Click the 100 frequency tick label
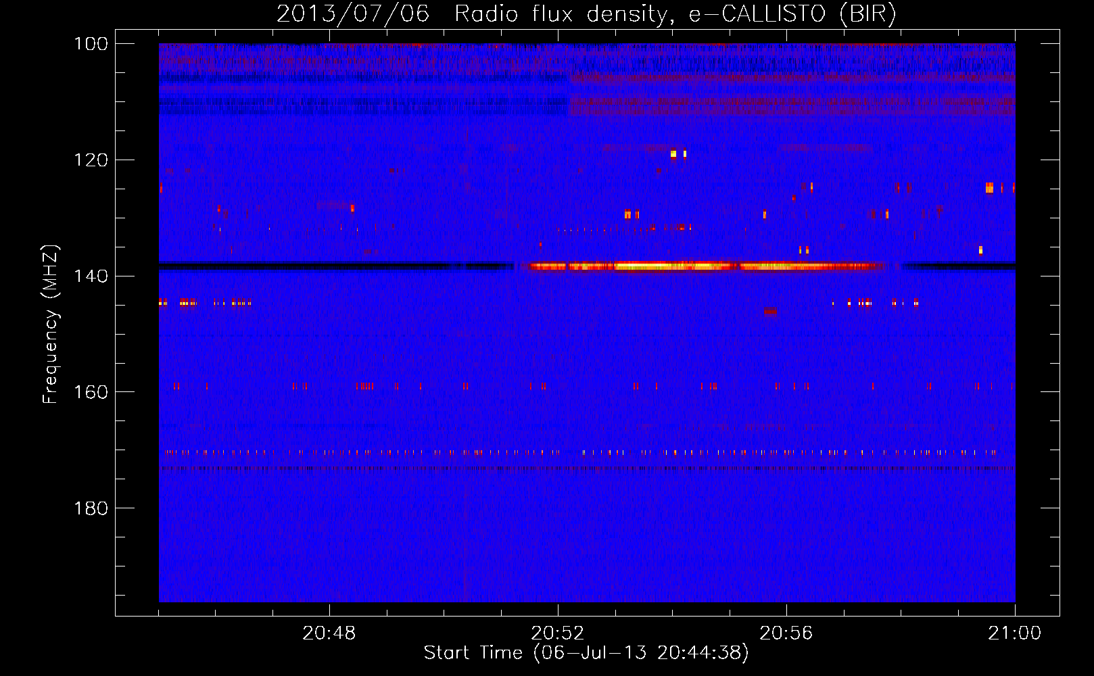Image resolution: width=1094 pixels, height=676 pixels. pos(91,44)
